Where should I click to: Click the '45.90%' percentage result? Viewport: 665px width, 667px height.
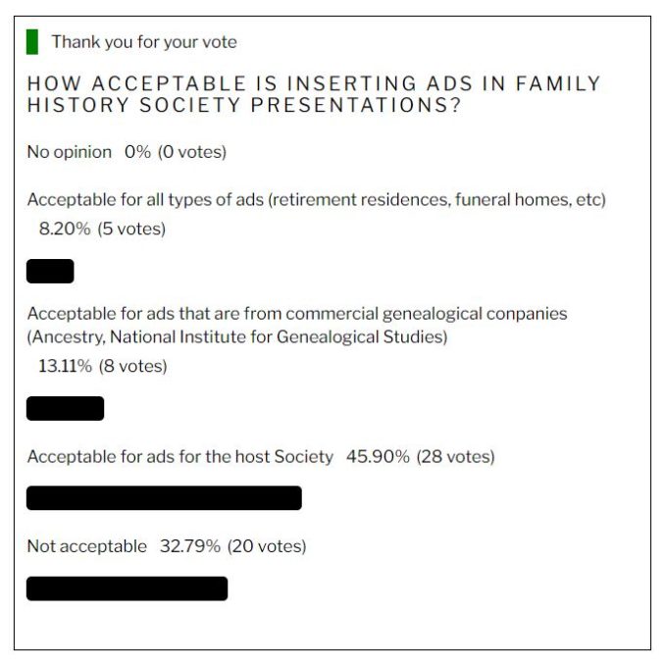click(378, 456)
